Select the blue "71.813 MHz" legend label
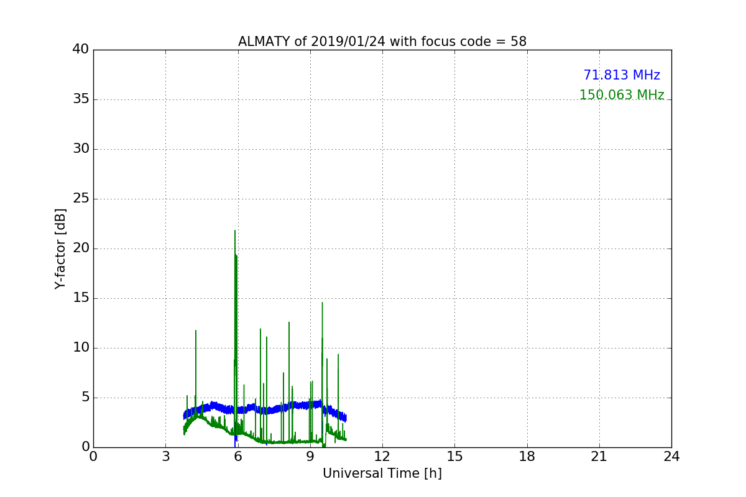The width and height of the screenshot is (746, 497). [x=622, y=75]
